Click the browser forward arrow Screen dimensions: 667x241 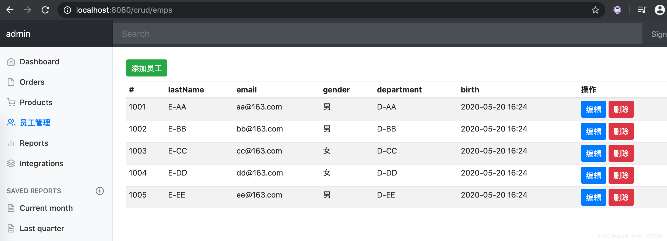[x=28, y=10]
